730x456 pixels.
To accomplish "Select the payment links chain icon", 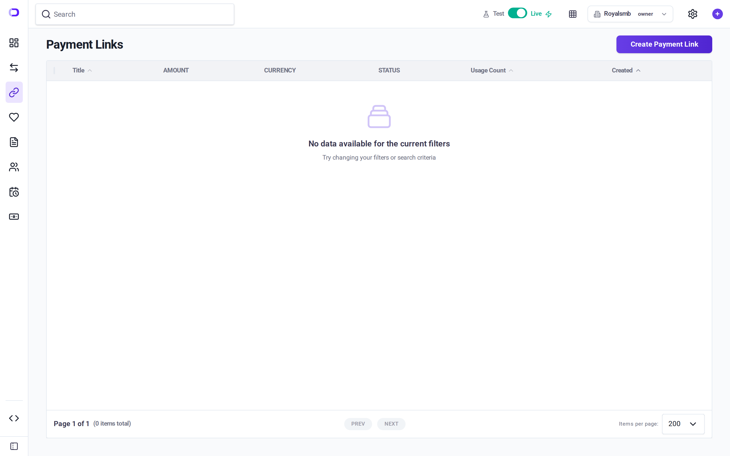I will (x=14, y=92).
